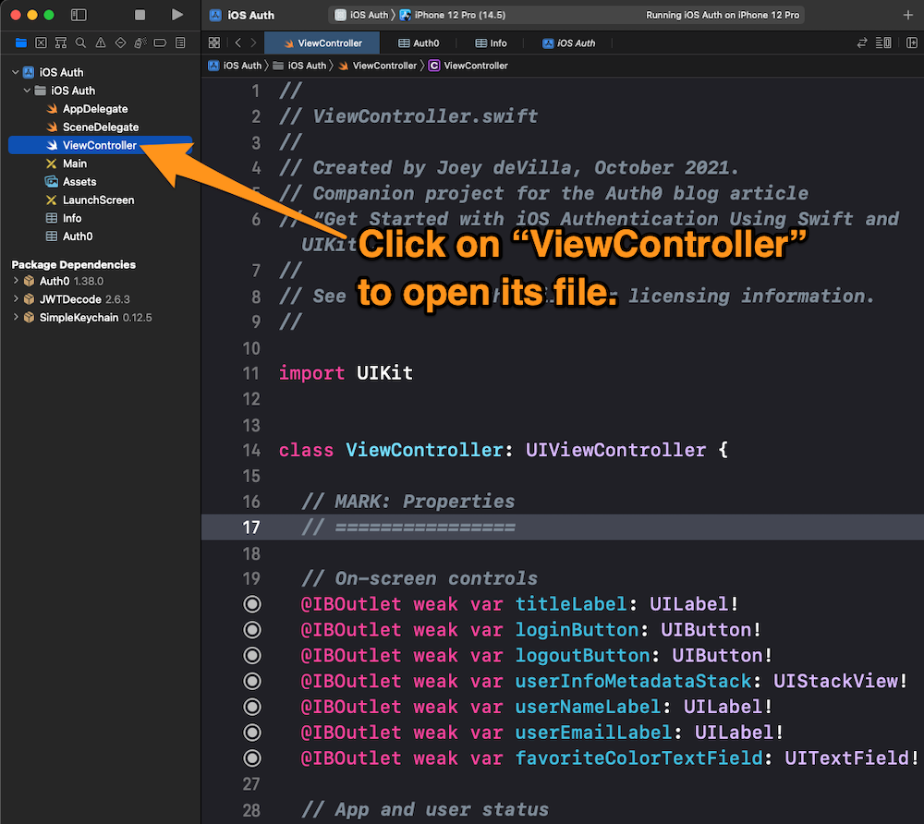Image resolution: width=924 pixels, height=824 pixels.
Task: Click iOS Auth project in breadcrumb
Action: 235,66
